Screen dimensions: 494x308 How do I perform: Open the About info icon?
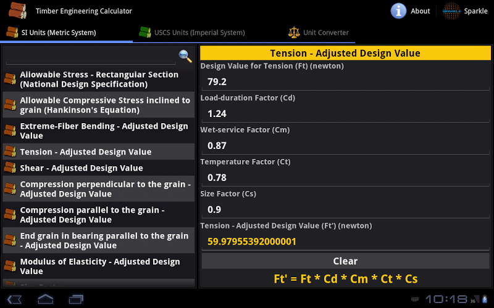(x=398, y=11)
